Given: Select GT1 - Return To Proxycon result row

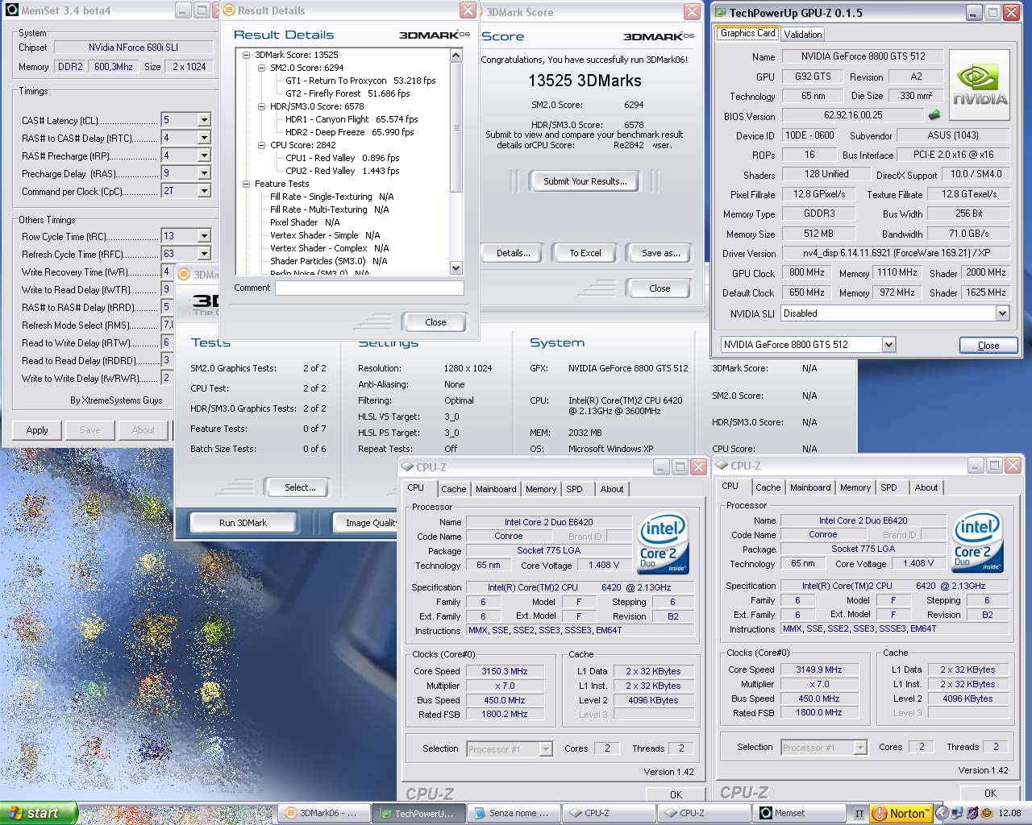Looking at the screenshot, I should coord(360,81).
